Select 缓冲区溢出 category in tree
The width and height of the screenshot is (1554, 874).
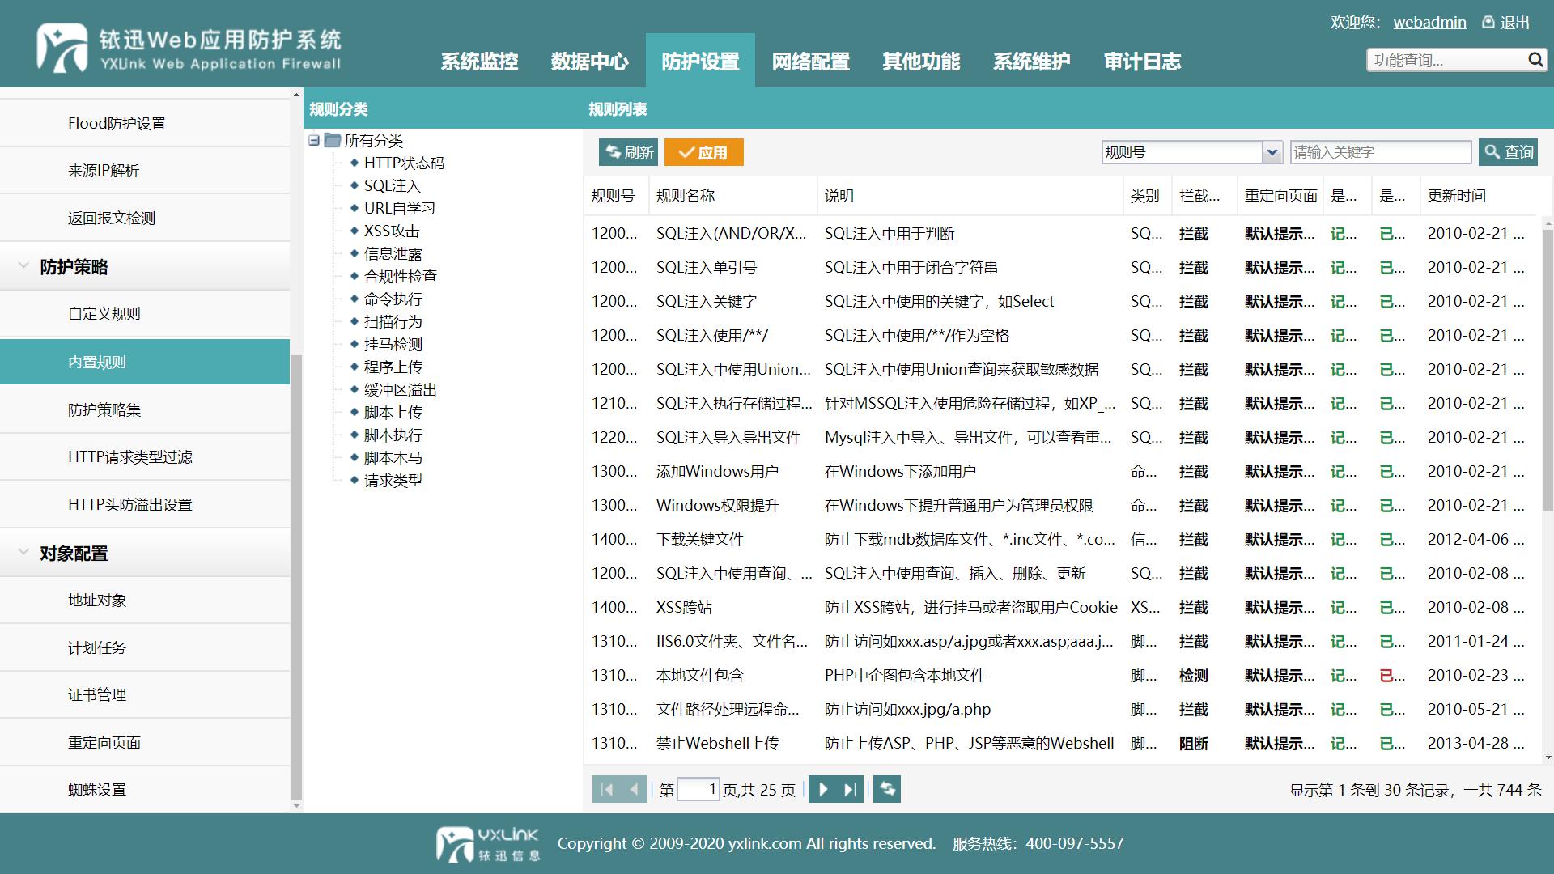coord(400,389)
